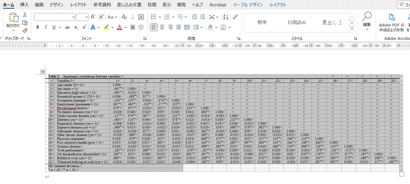Image resolution: width=410 pixels, height=184 pixels.
Task: Toggle Bold formatting
Action: [37, 27]
